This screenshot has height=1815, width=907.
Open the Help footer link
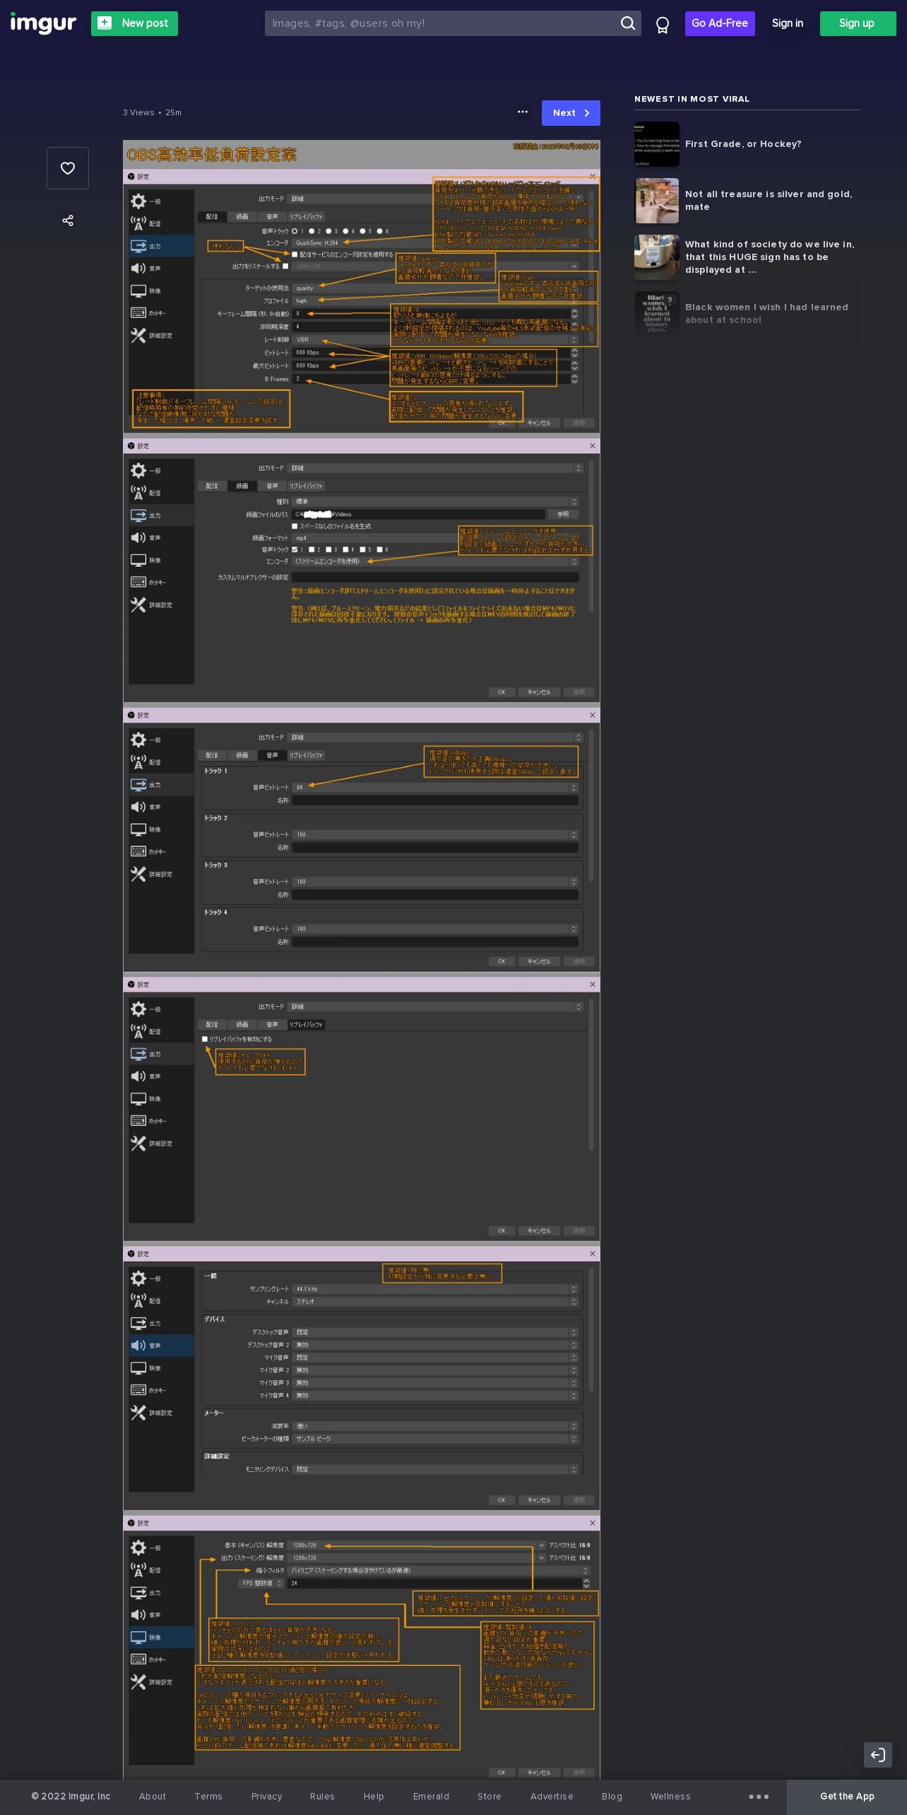[374, 1796]
